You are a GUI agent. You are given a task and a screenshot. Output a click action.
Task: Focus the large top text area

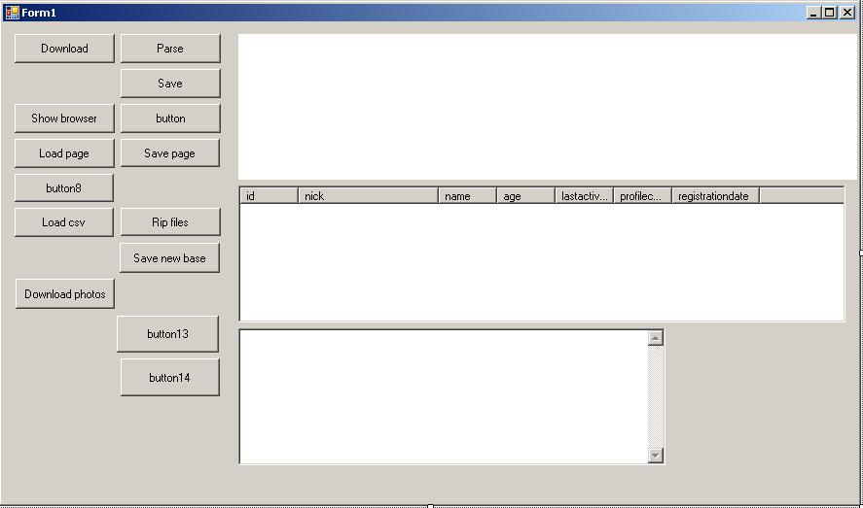click(548, 107)
